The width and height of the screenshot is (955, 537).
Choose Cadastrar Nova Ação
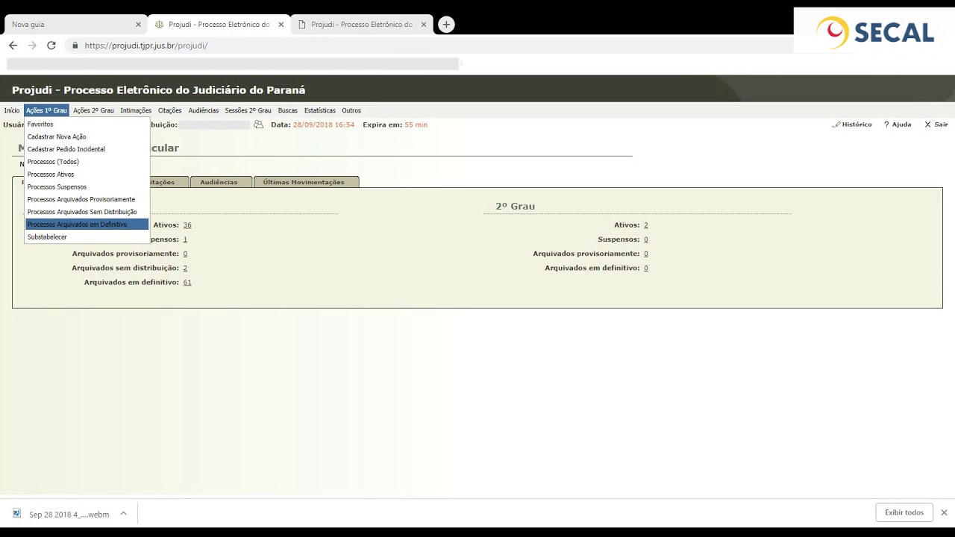[x=87, y=137]
